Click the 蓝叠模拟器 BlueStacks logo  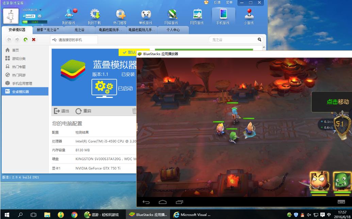(x=73, y=70)
